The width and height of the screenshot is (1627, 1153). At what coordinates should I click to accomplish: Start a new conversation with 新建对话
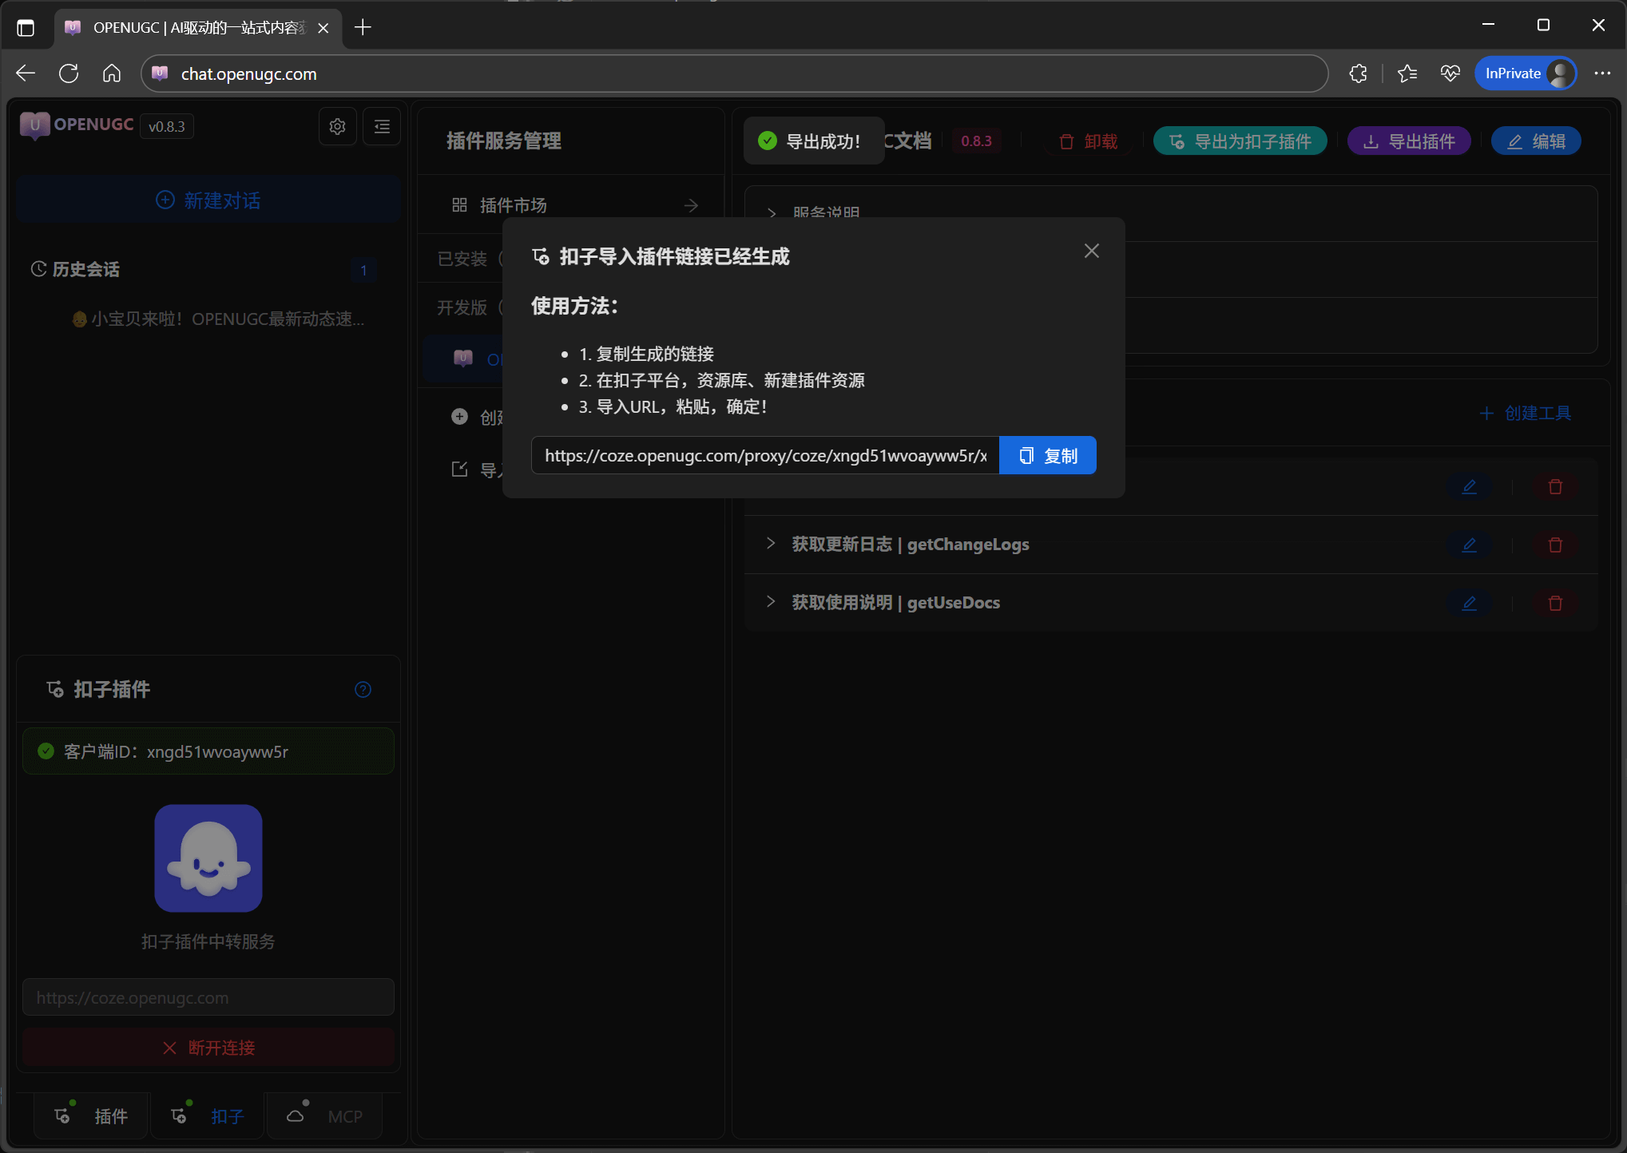tap(208, 200)
